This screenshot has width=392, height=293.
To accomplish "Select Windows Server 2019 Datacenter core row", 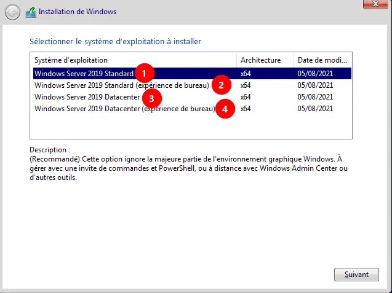I will coord(192,97).
